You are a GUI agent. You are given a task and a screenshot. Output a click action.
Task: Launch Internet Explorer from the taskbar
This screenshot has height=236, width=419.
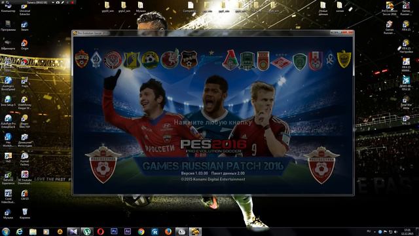[20, 231]
